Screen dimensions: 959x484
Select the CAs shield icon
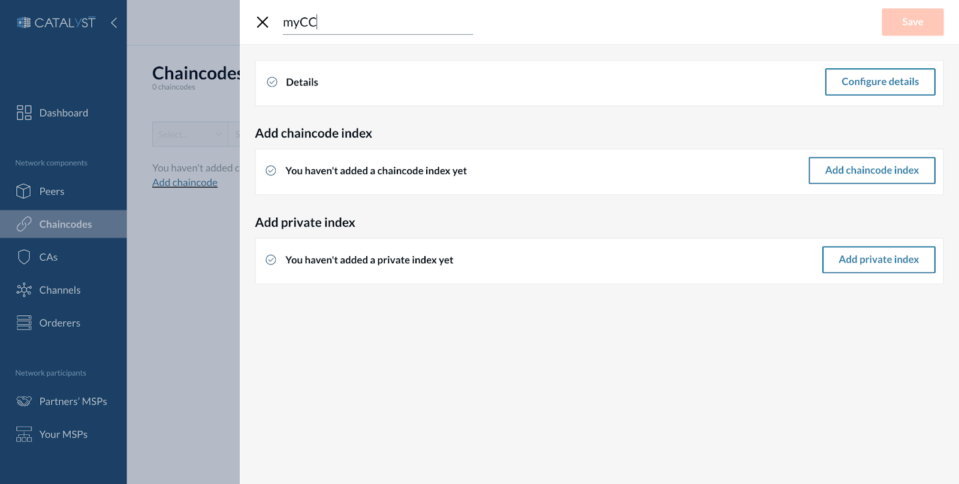click(x=24, y=257)
